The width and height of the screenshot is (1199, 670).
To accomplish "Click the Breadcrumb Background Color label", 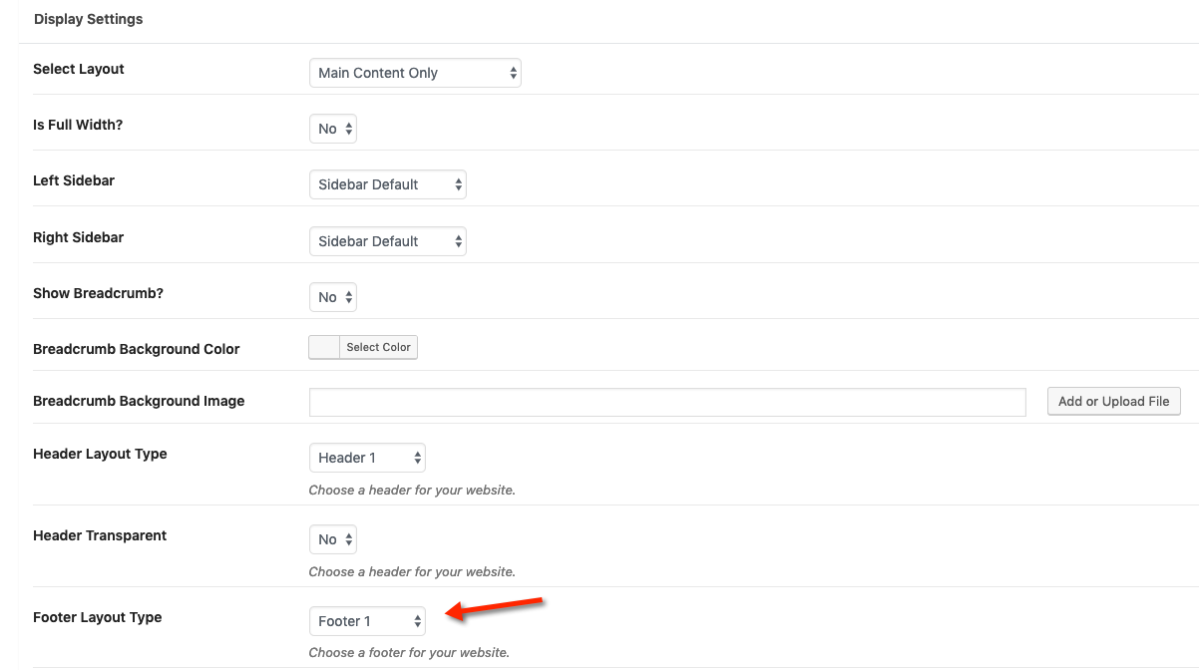I will (x=137, y=349).
